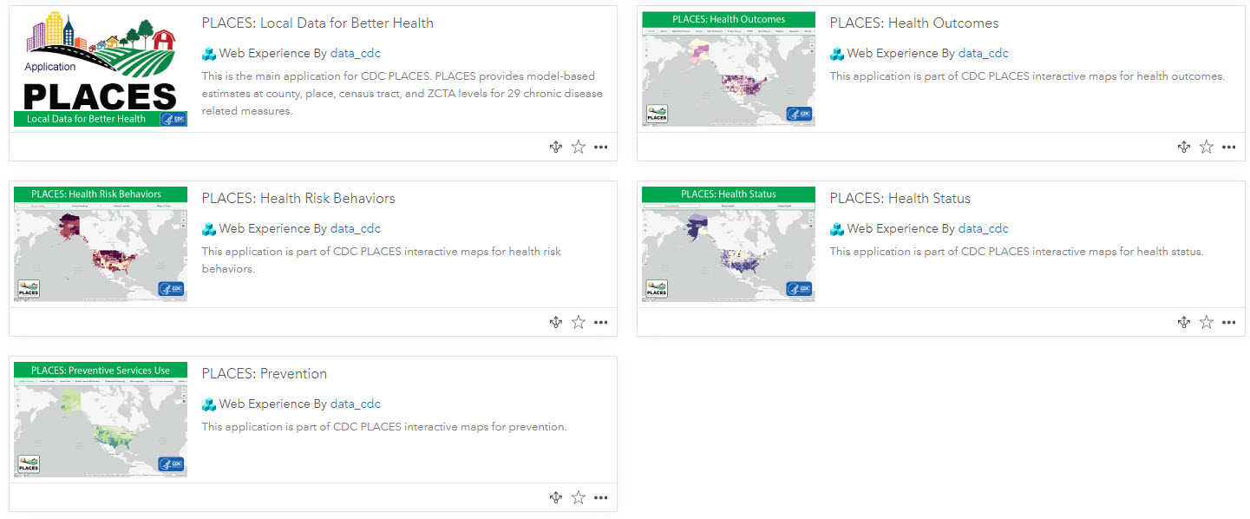This screenshot has width=1250, height=519.
Task: Click description text about 29 chronic disease measures
Action: [402, 94]
